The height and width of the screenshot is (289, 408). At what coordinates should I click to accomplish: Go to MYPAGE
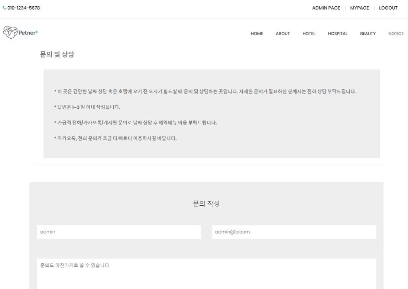[359, 8]
